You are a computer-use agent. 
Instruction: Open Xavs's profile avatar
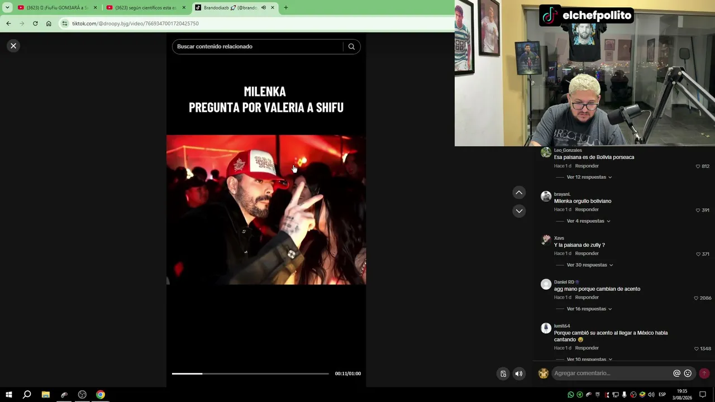click(546, 240)
